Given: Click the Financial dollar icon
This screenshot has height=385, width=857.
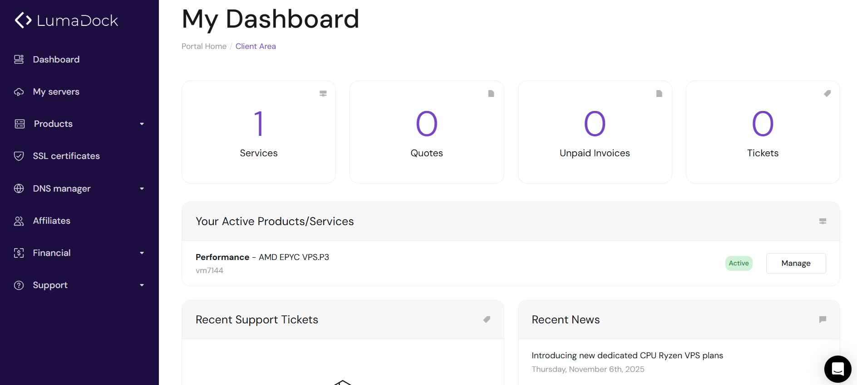Looking at the screenshot, I should [x=19, y=253].
